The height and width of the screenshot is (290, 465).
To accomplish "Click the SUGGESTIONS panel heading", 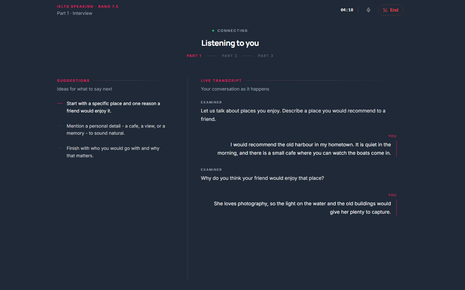I will click(73, 81).
